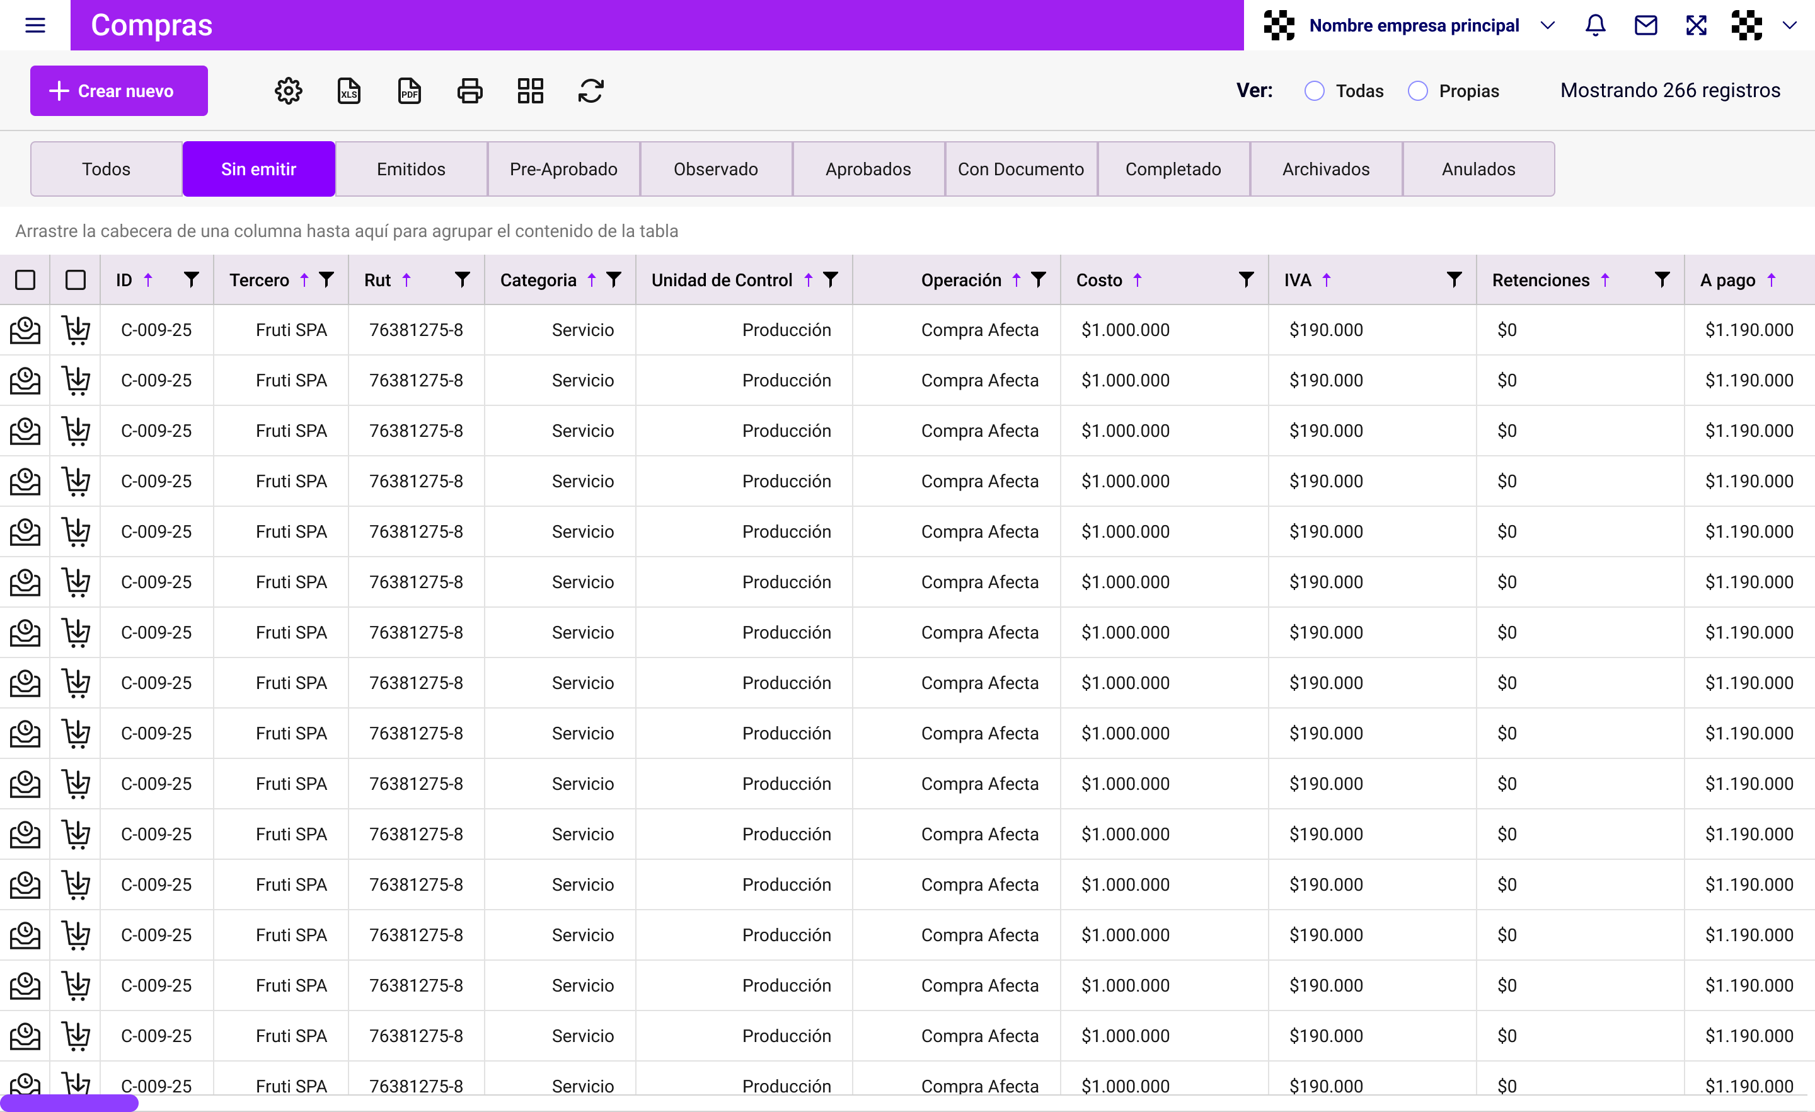Open the Con Documento tab

click(1021, 169)
